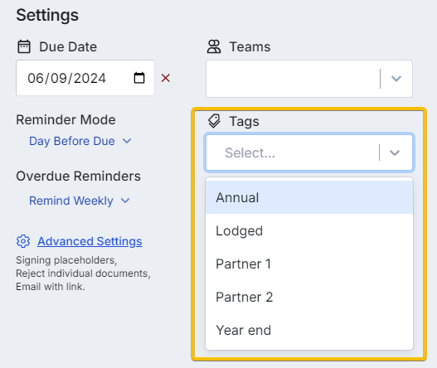Click the due date field 06/09/2024
Viewport: 437px width, 368px height.
pos(85,78)
